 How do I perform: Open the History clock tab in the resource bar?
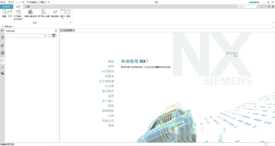[x=3, y=61]
